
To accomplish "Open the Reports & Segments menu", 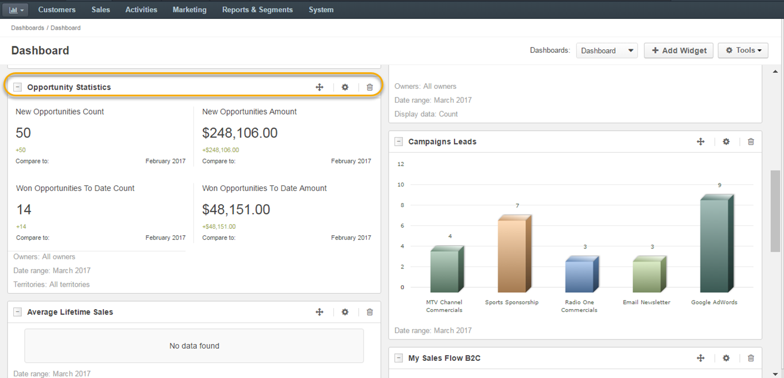I will (257, 10).
